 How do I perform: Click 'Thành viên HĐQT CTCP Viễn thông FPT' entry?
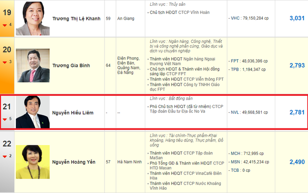[x=187, y=79]
